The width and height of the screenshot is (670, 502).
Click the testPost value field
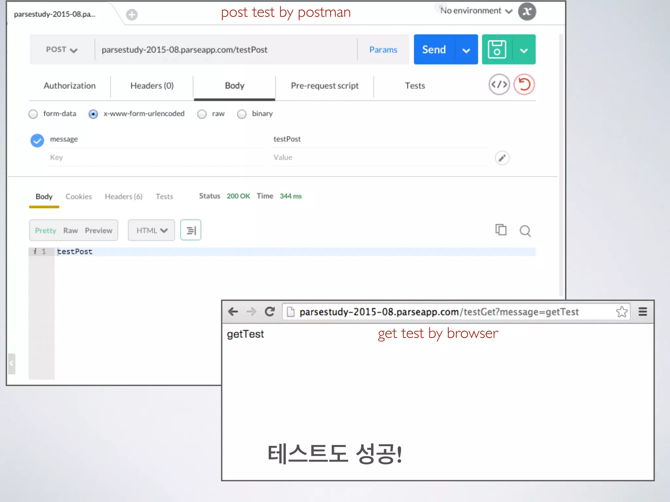tap(380, 139)
